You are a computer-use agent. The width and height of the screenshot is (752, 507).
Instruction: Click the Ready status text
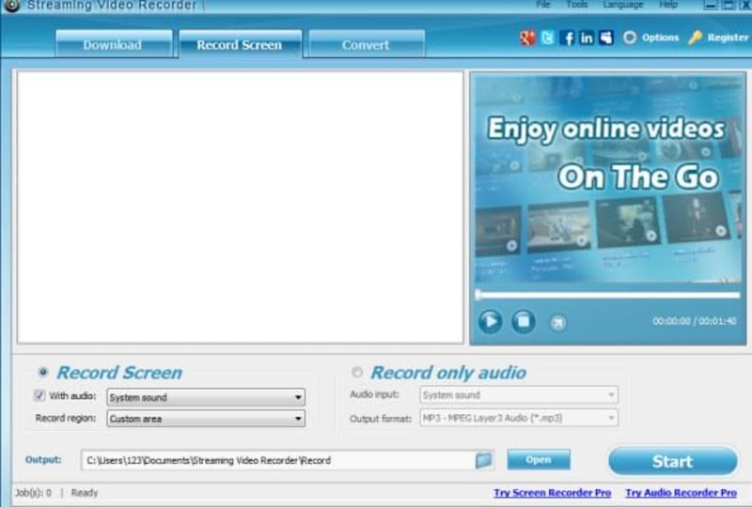(x=85, y=493)
